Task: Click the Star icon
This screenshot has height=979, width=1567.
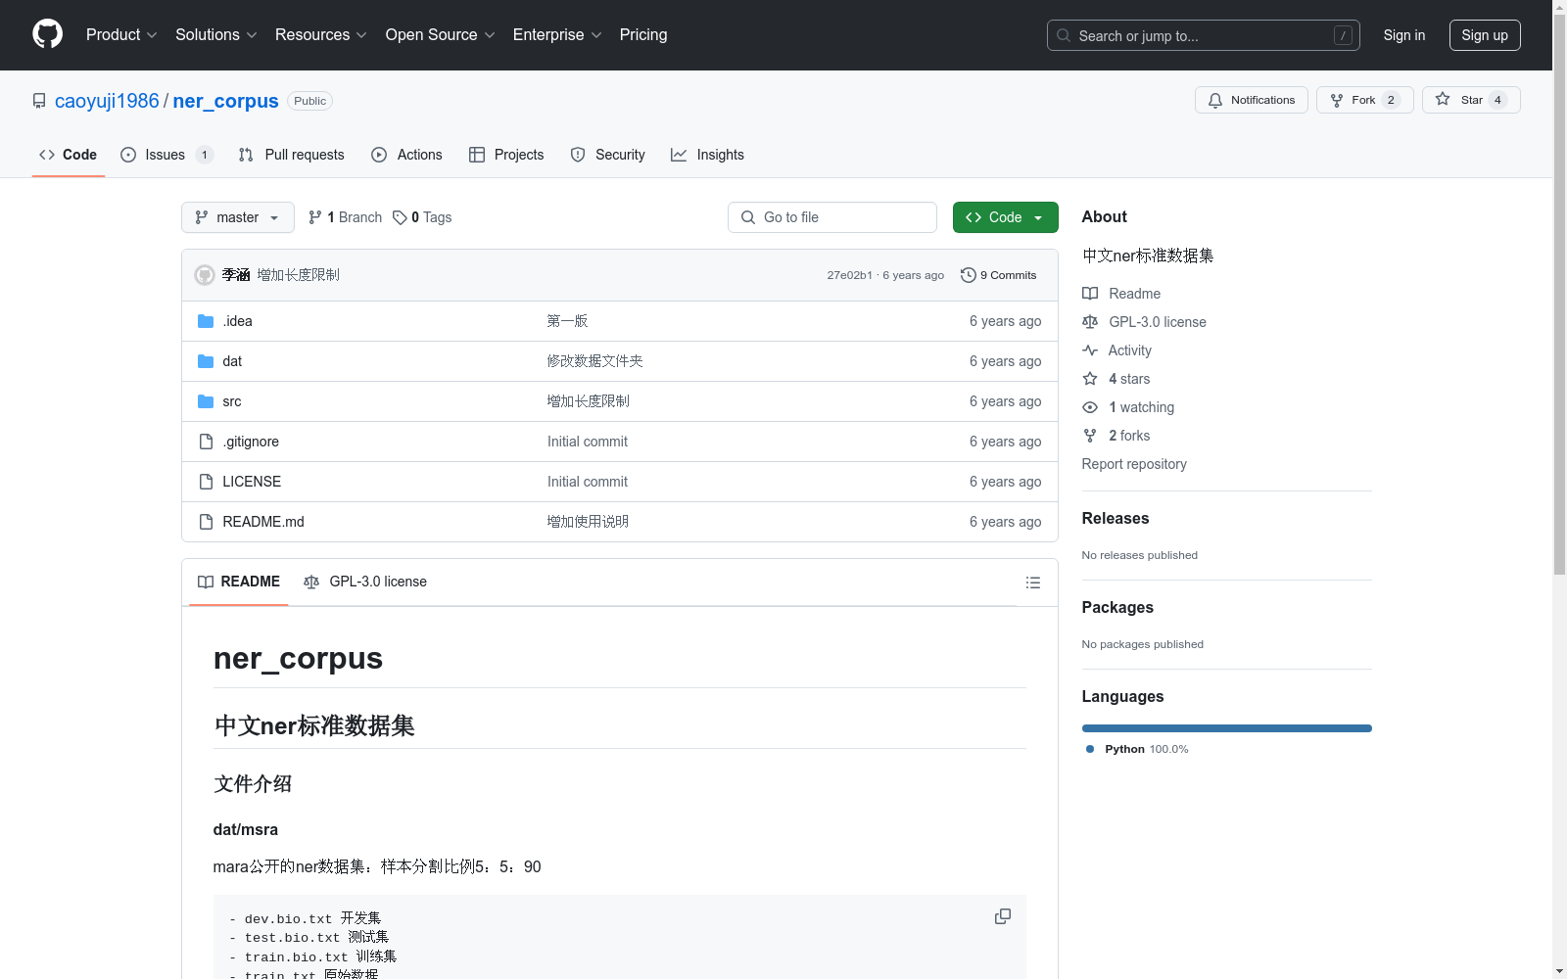Action: (1443, 99)
